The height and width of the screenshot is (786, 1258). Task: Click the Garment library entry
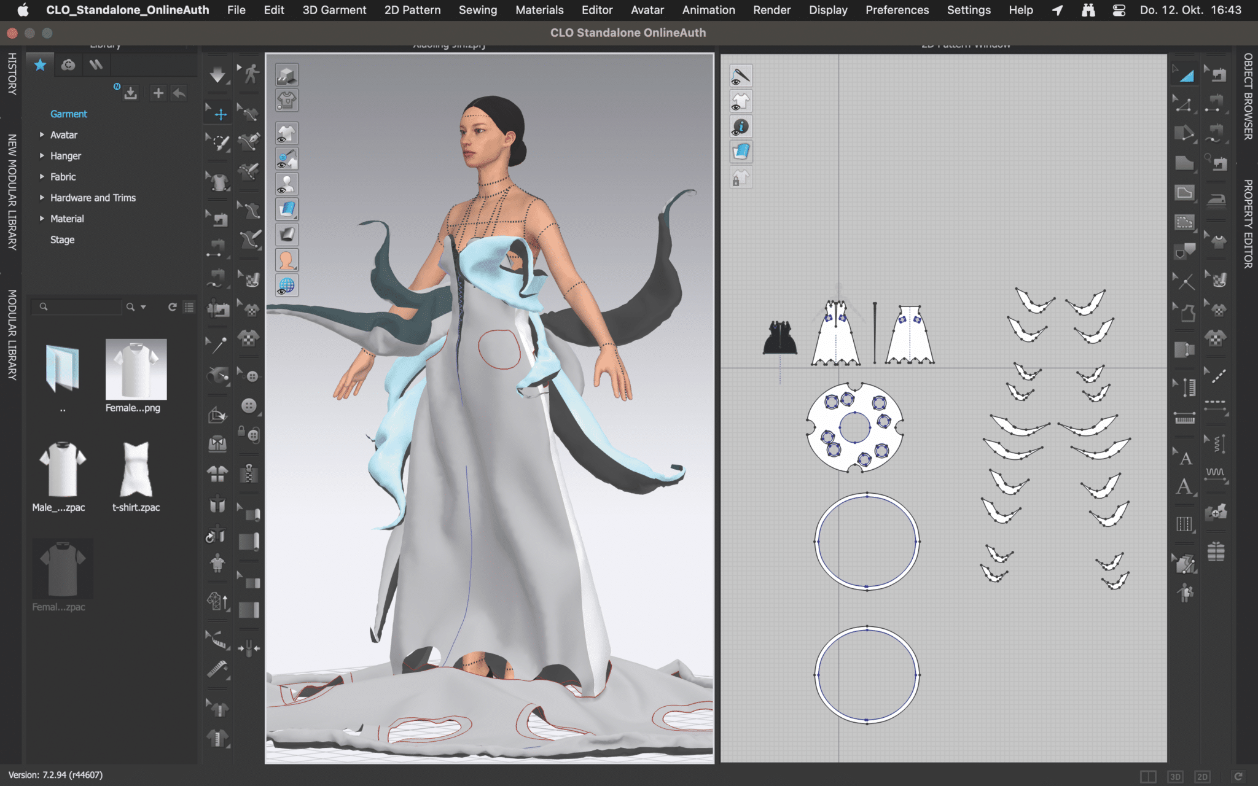pos(69,114)
